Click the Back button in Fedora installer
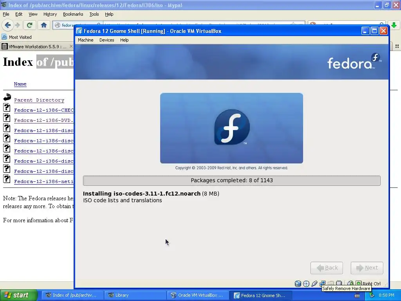Viewport: 401px width, 301px height. [x=327, y=268]
